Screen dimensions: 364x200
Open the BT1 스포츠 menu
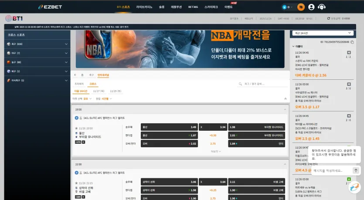pos(123,7)
